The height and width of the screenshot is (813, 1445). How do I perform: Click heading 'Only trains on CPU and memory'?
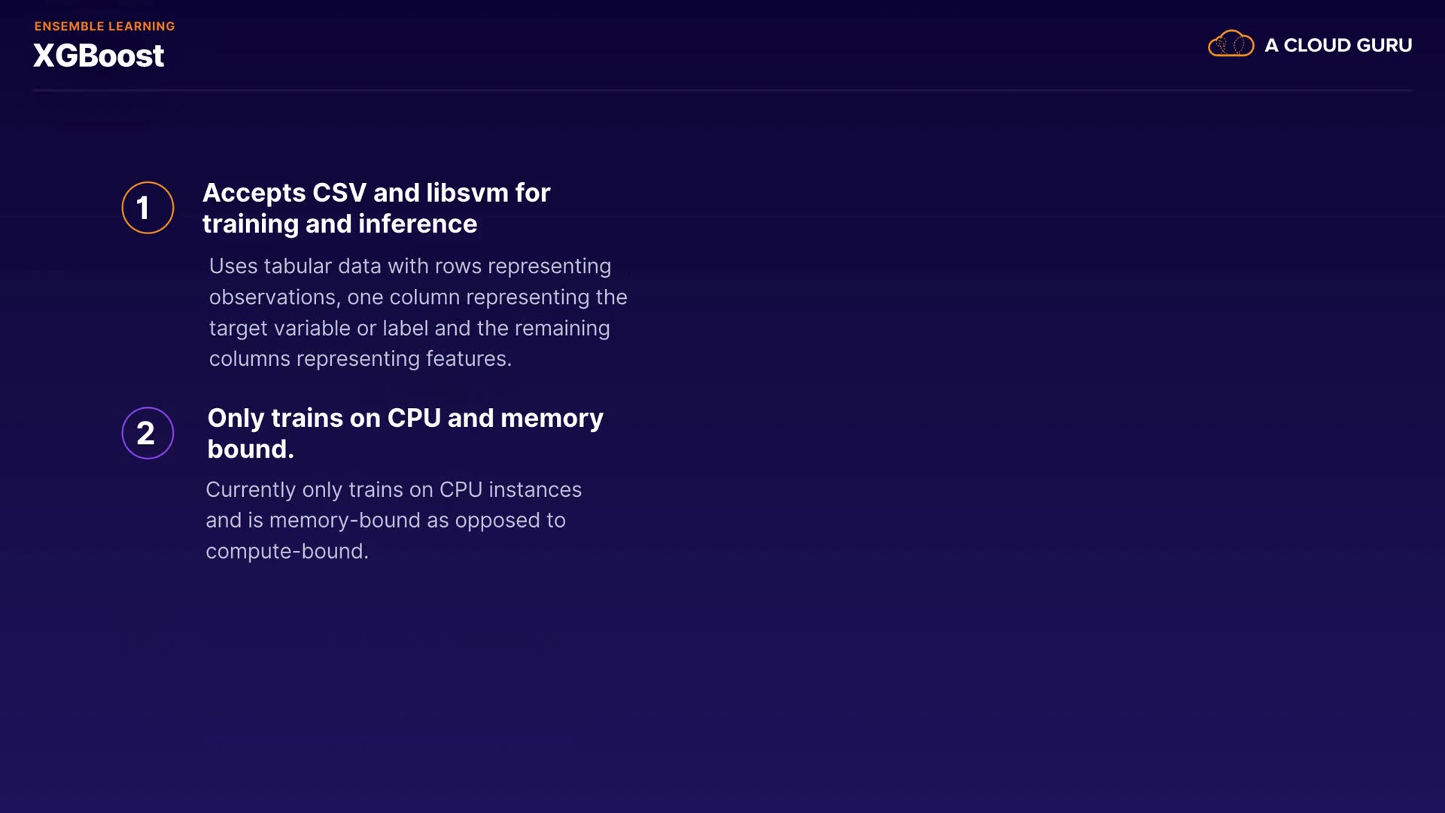tap(405, 418)
